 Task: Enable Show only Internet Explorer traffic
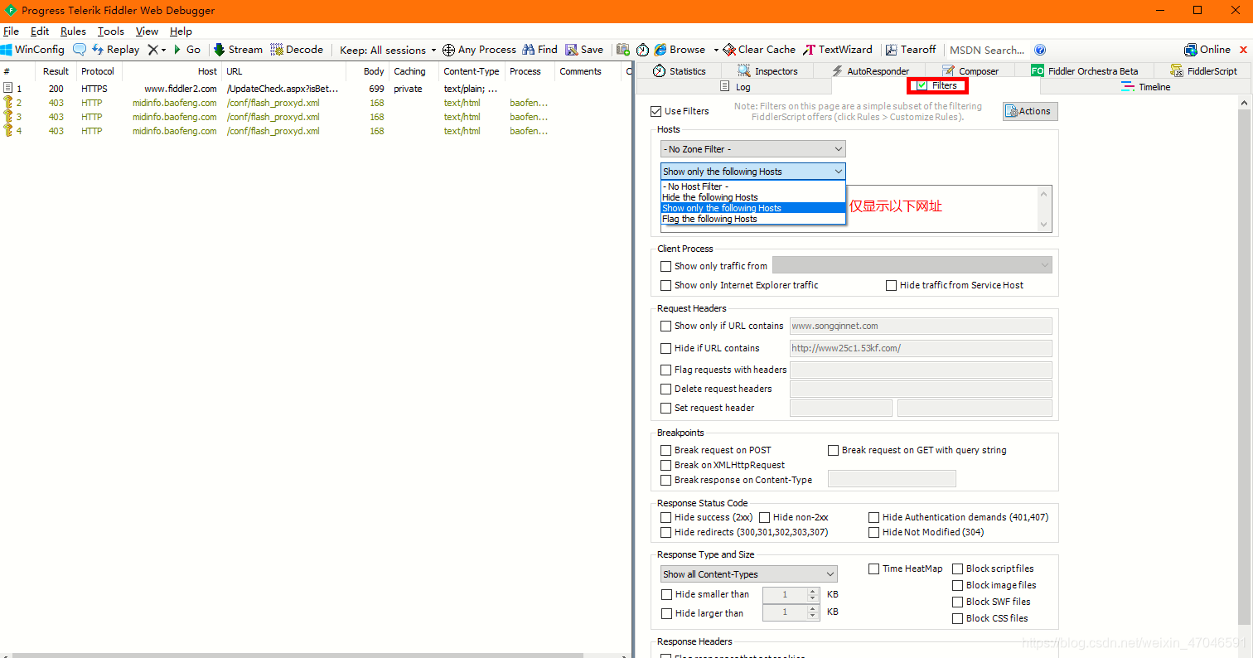665,285
